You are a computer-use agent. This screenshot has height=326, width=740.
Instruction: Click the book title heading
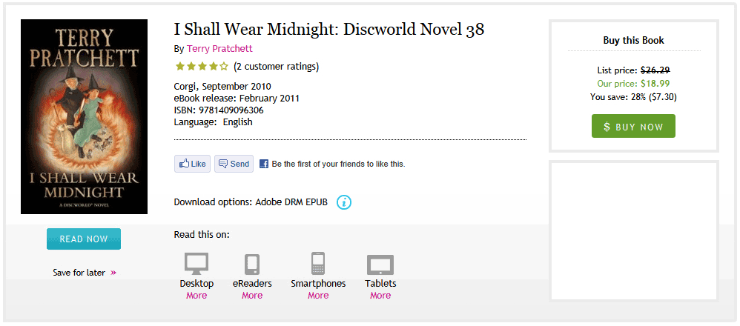[328, 30]
